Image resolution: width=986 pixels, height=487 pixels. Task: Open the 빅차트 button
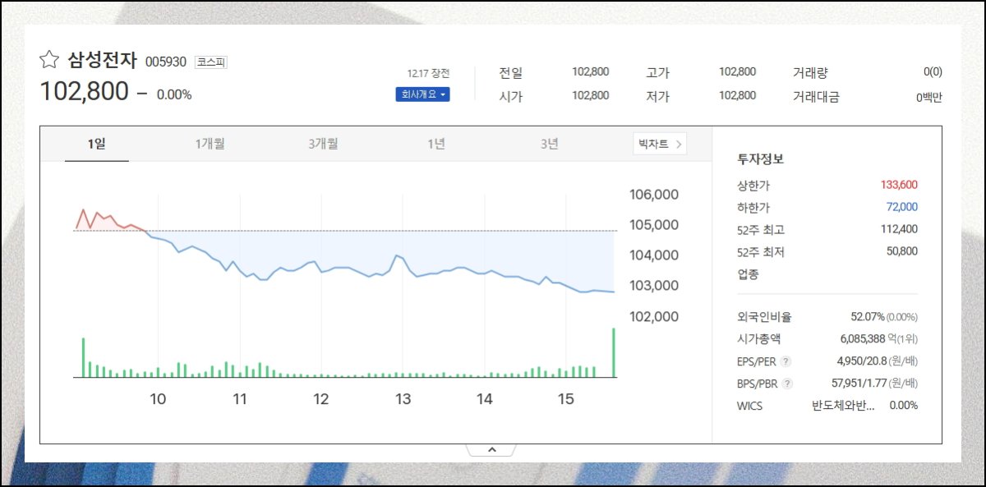tap(660, 144)
